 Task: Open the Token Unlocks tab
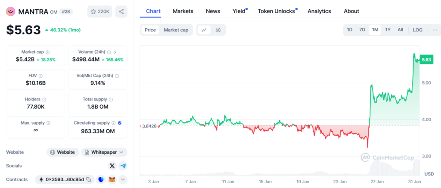pyautogui.click(x=276, y=11)
